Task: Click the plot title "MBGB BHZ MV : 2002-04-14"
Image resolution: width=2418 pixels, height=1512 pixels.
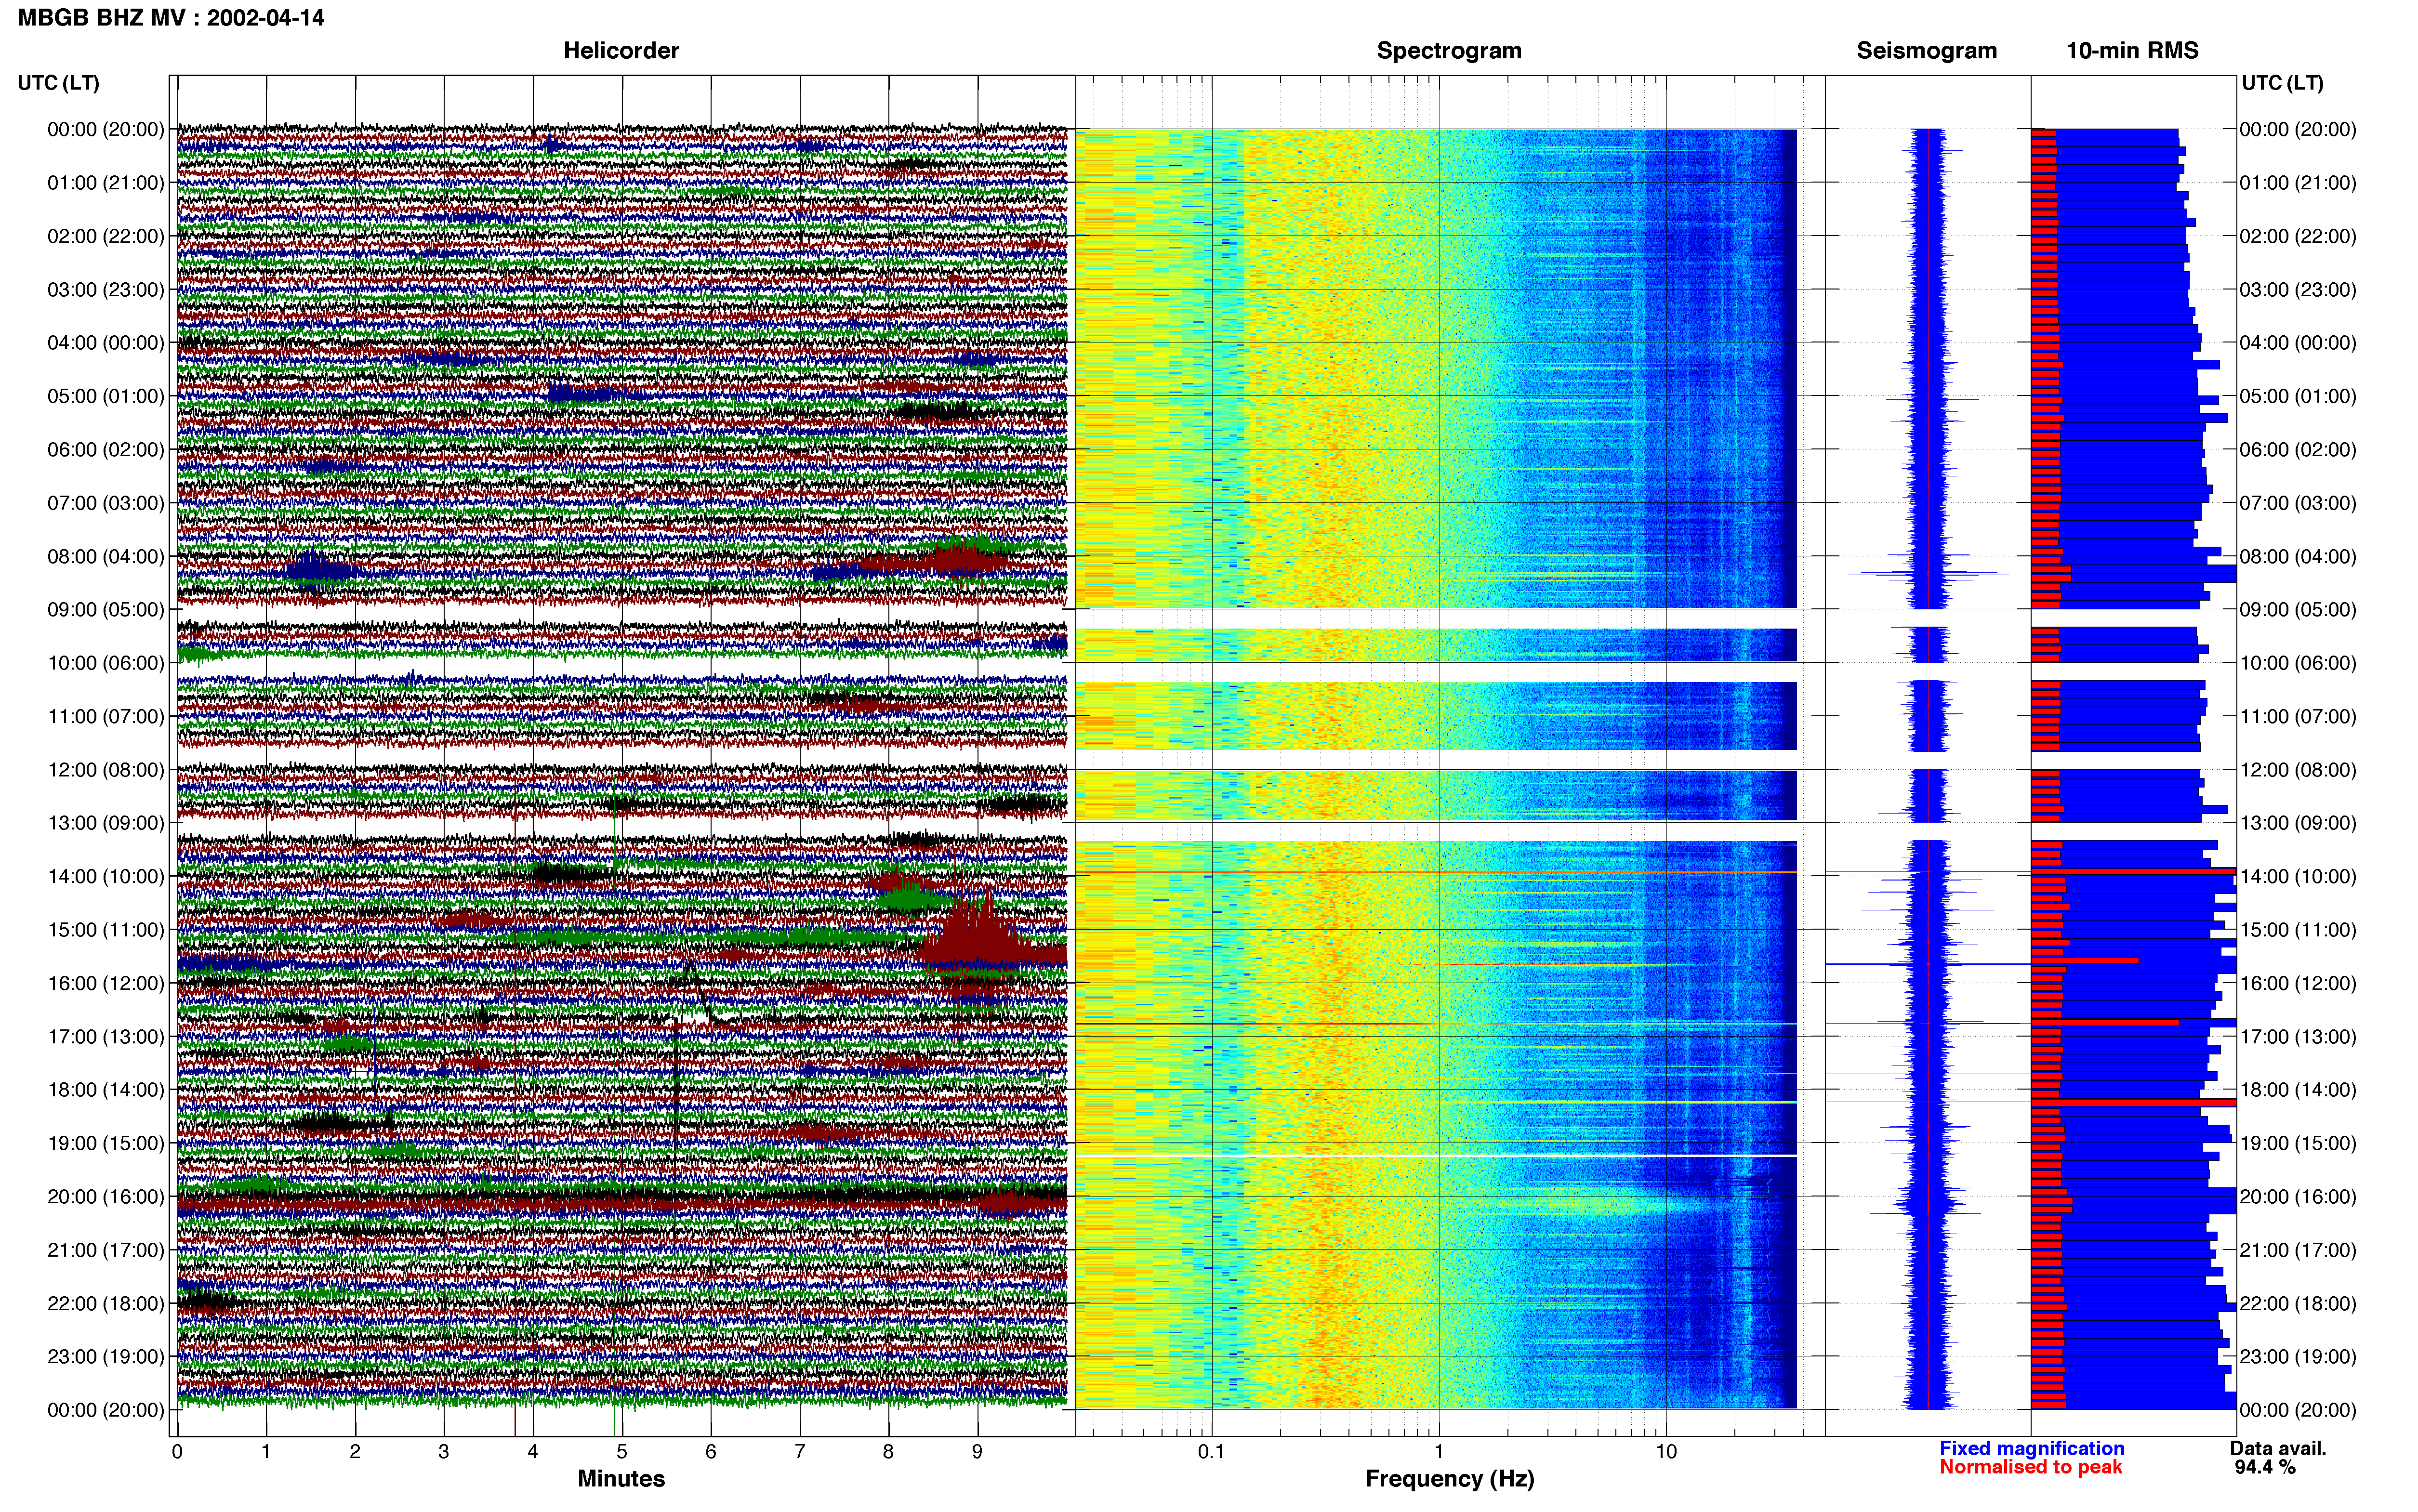Action: pos(171,17)
